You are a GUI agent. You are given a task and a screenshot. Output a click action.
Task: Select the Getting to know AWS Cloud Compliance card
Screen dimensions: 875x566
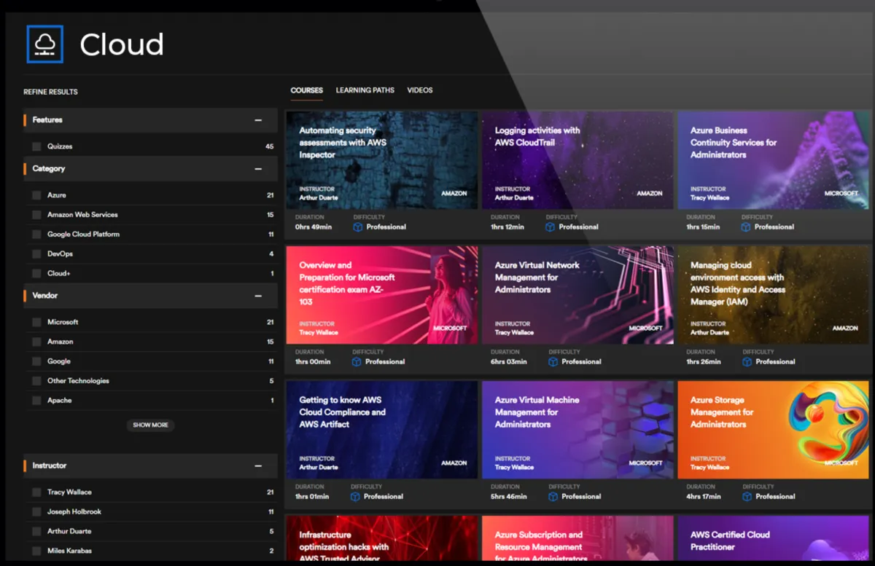[x=381, y=430]
